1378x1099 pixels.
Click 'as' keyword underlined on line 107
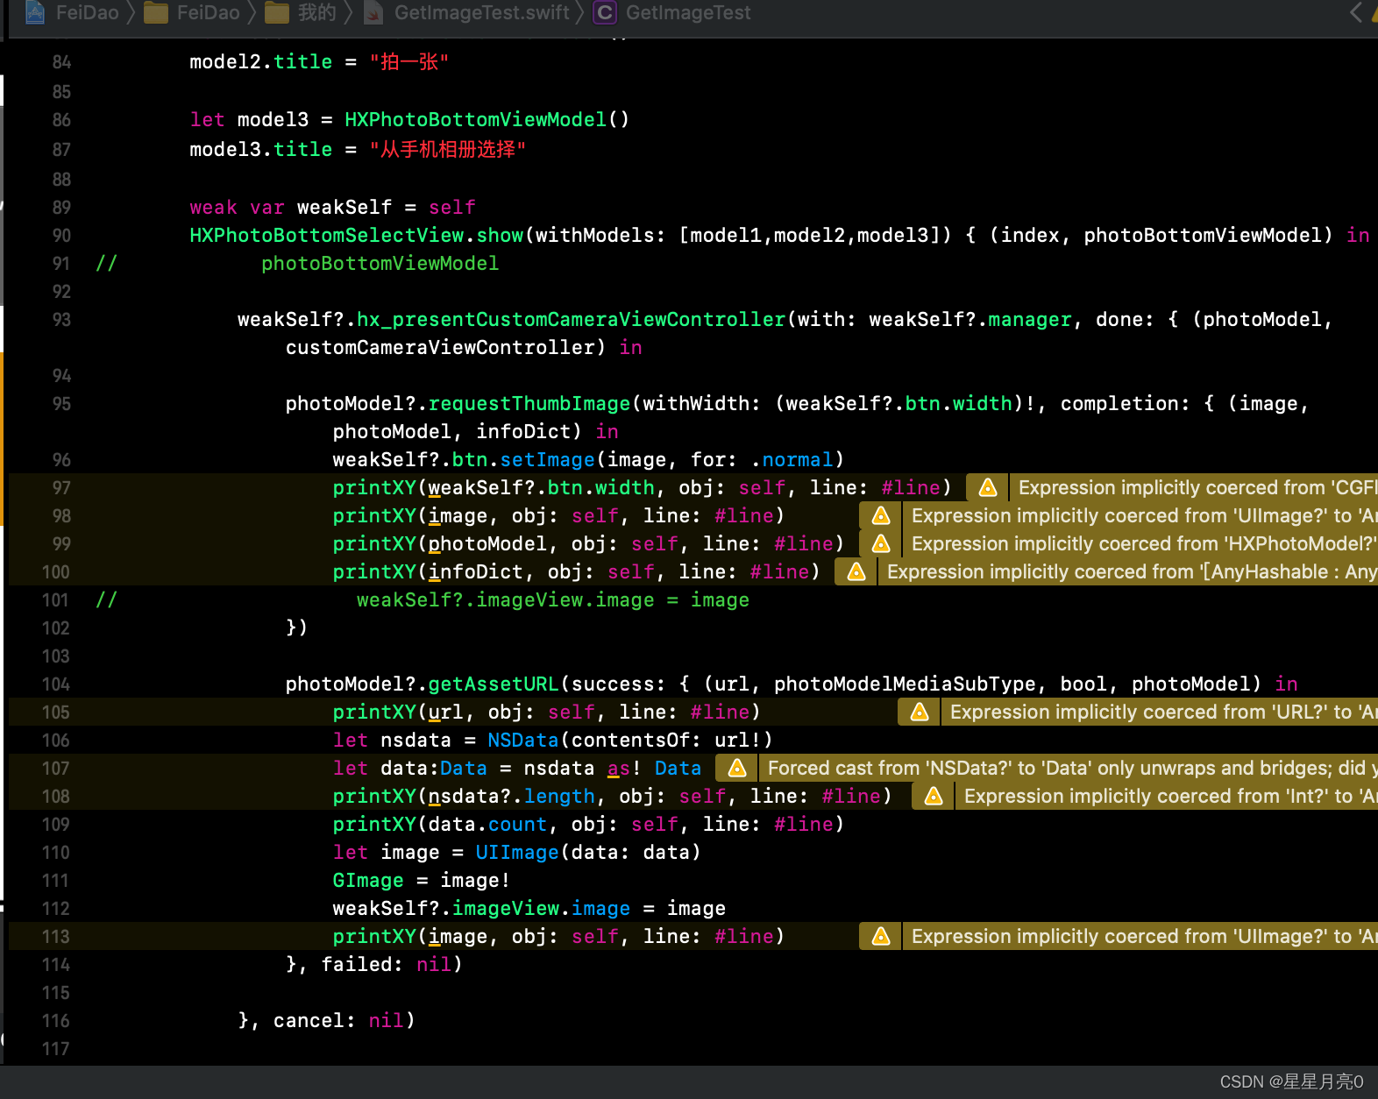tap(619, 769)
